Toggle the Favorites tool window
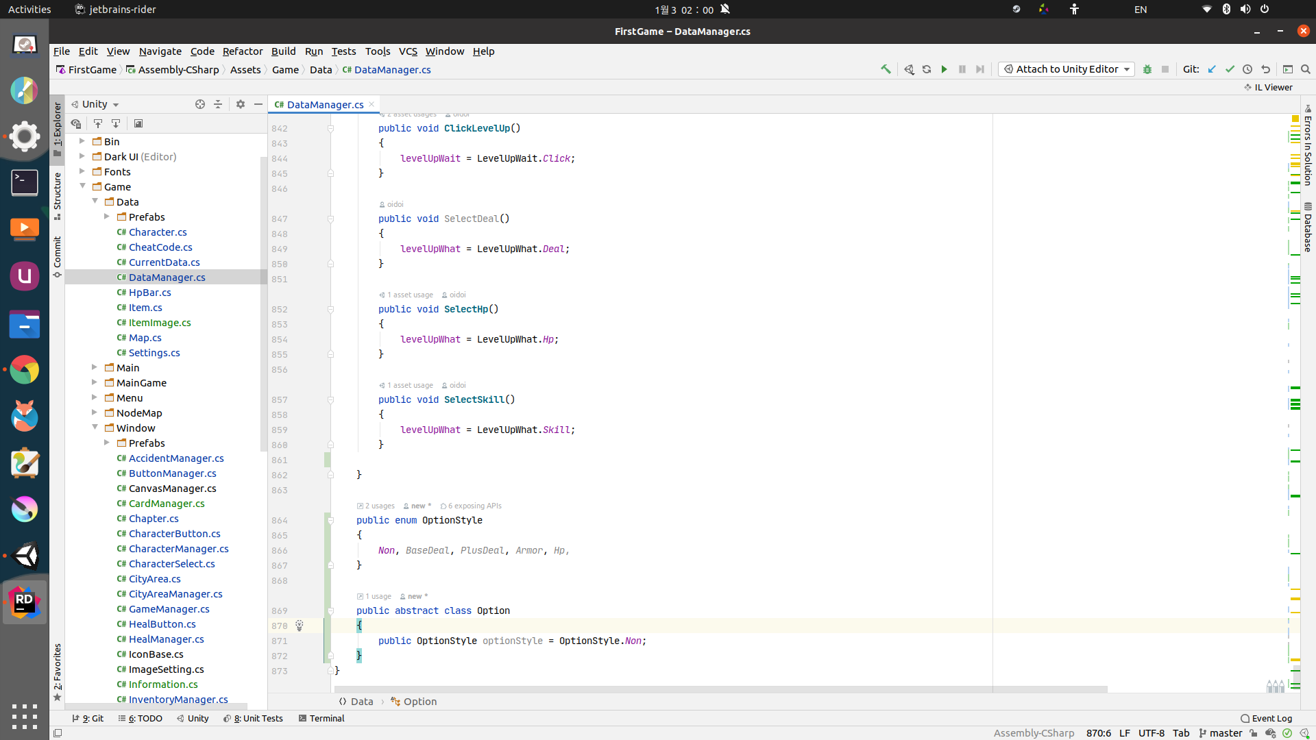This screenshot has height=740, width=1316. pos(58,671)
